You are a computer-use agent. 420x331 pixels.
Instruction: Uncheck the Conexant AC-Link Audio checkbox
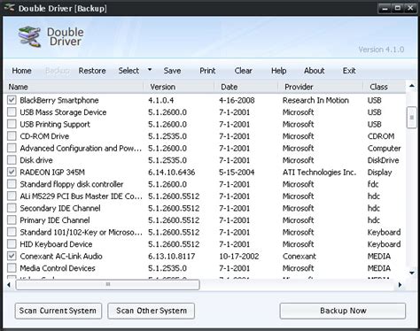pyautogui.click(x=12, y=256)
